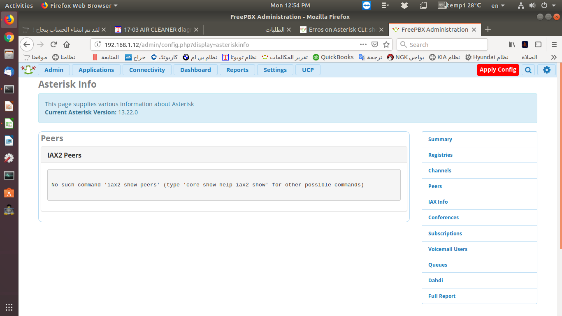The image size is (562, 316).
Task: Expand the Admin menu dropdown
Action: click(x=54, y=70)
